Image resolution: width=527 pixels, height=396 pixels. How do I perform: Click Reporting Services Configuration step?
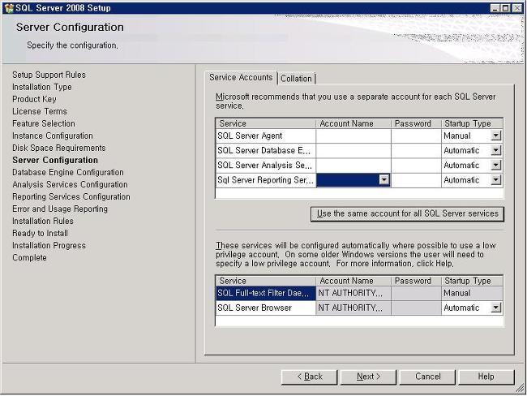click(x=71, y=196)
